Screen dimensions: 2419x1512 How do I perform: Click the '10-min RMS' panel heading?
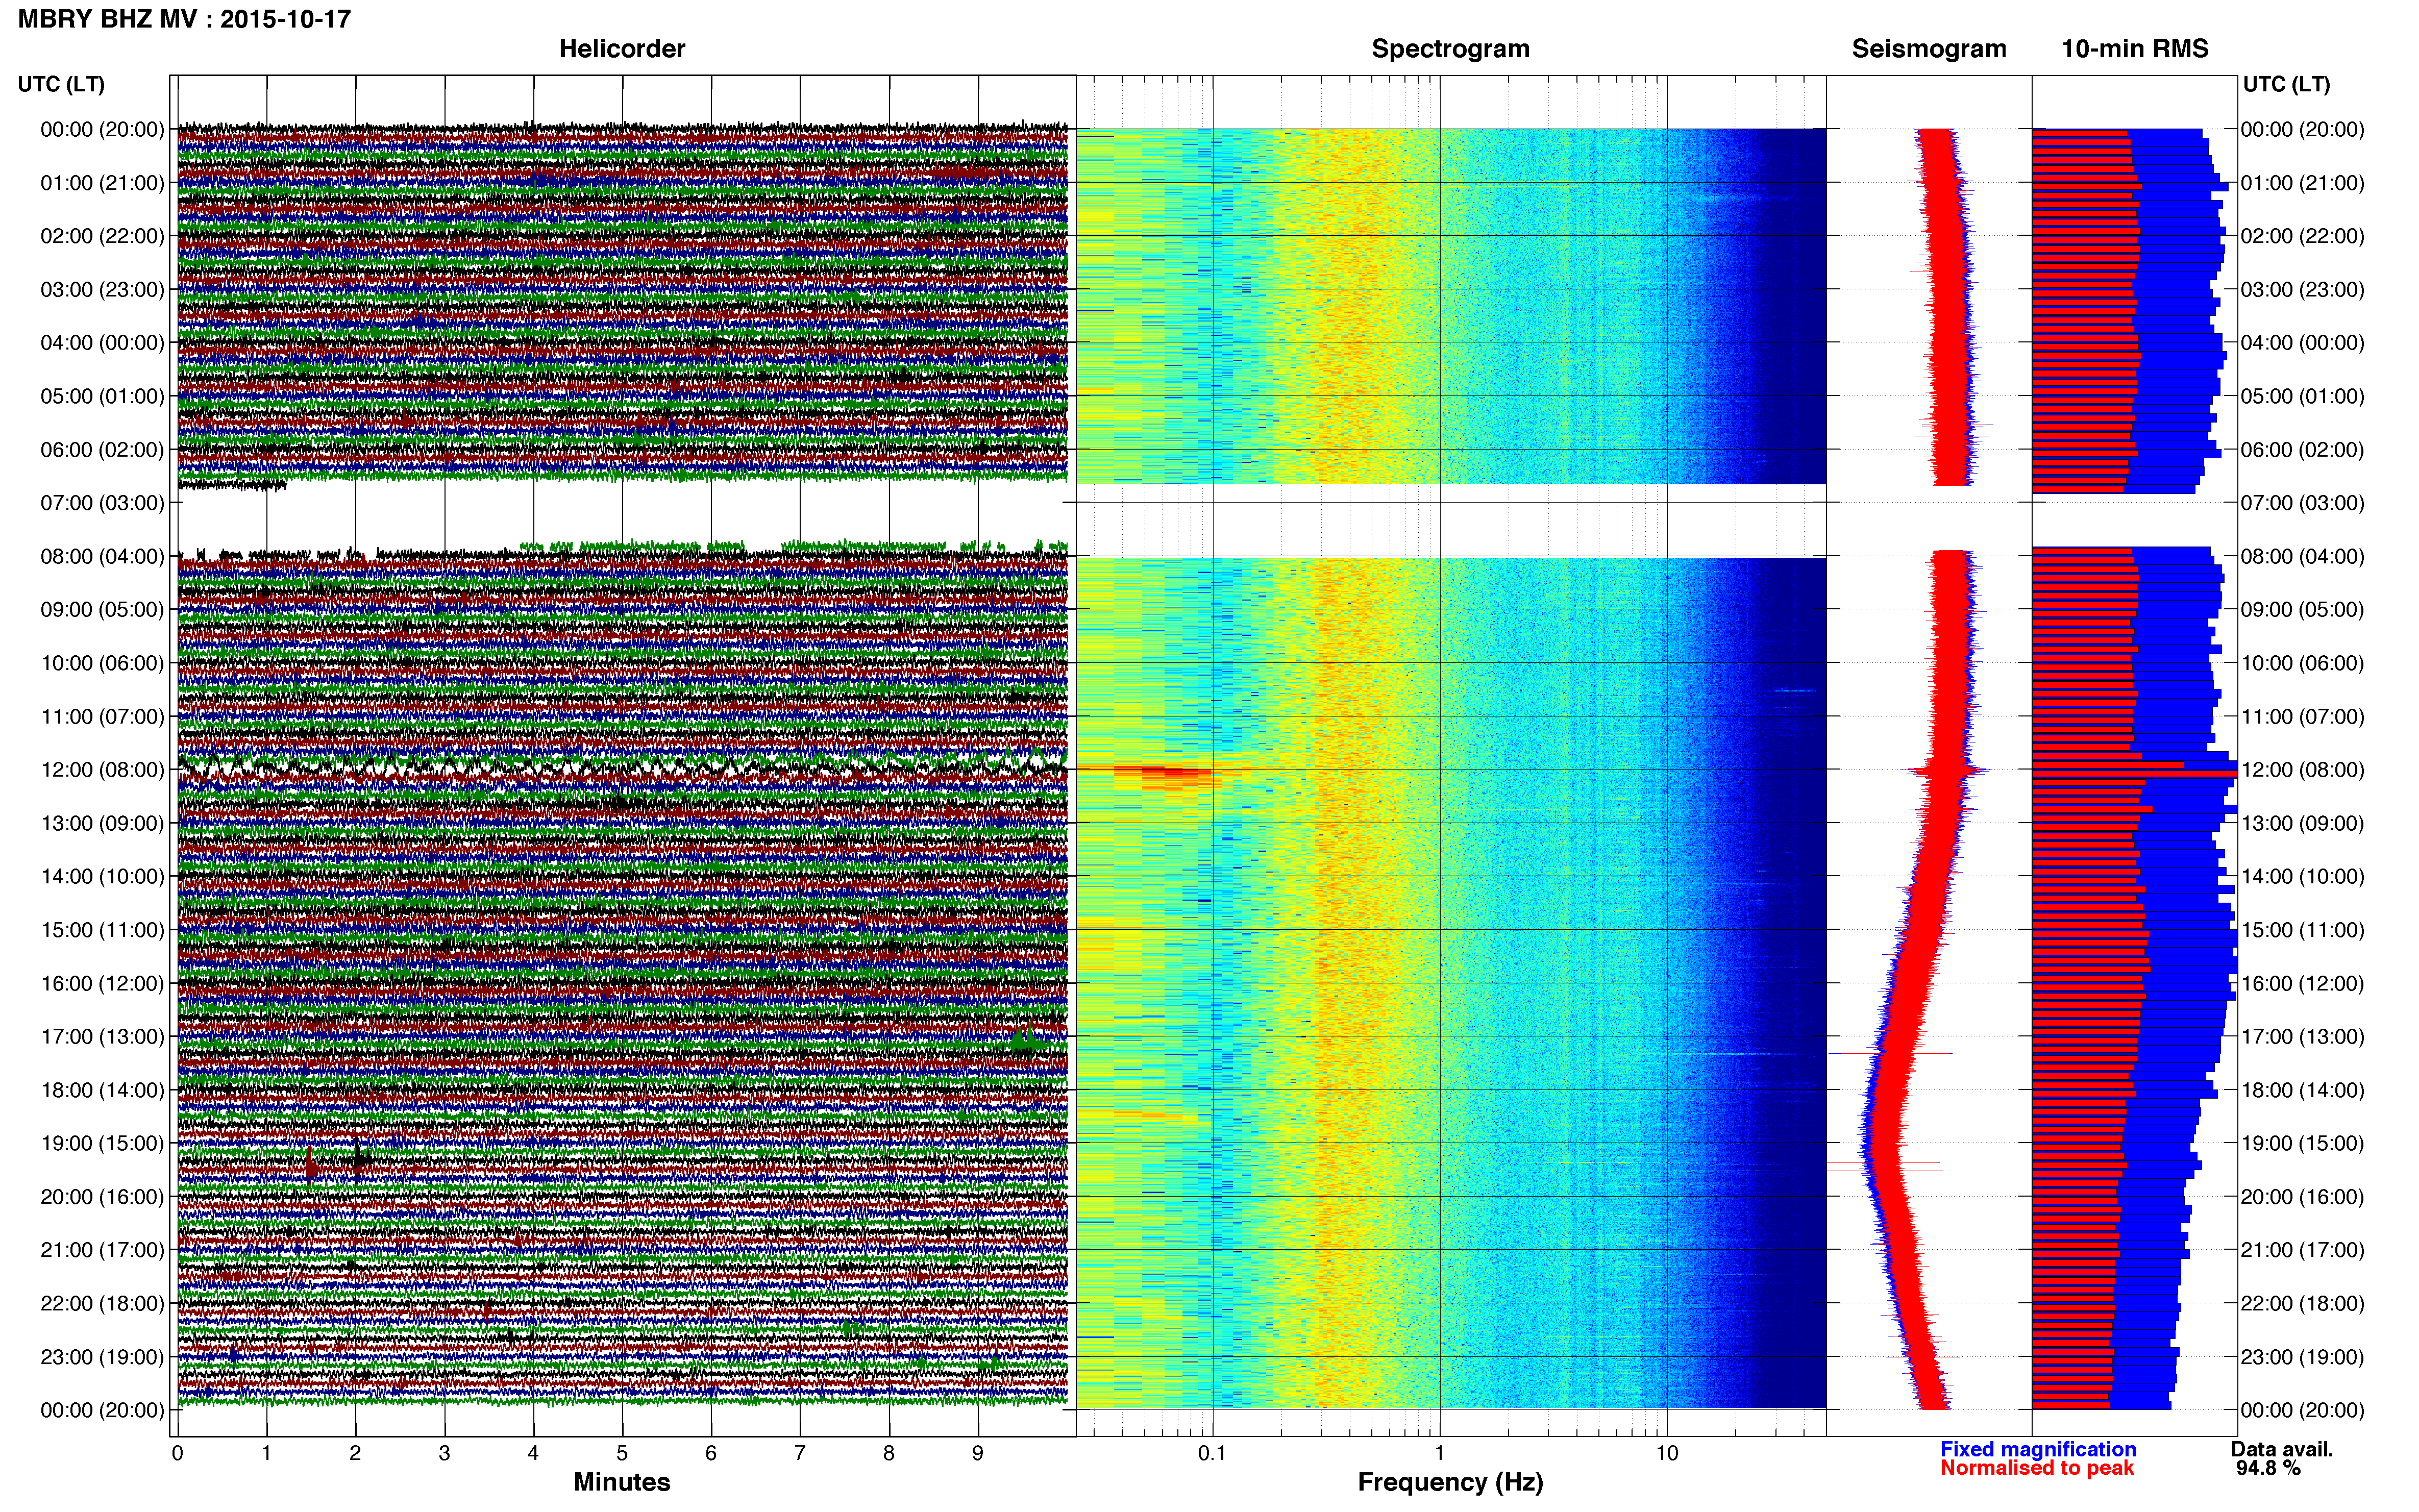coord(2135,49)
